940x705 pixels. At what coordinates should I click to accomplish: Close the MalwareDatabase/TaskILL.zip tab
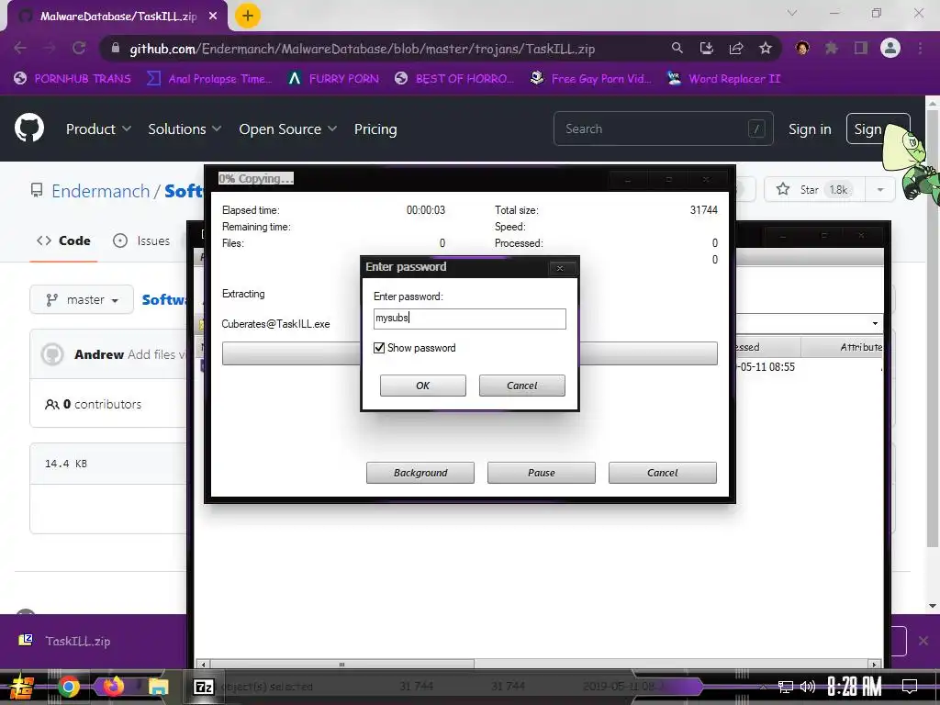coord(213,17)
